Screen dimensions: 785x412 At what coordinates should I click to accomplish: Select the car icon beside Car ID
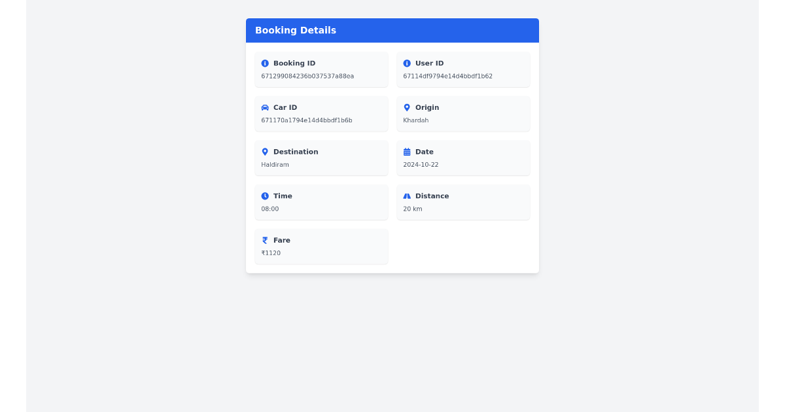pos(265,107)
